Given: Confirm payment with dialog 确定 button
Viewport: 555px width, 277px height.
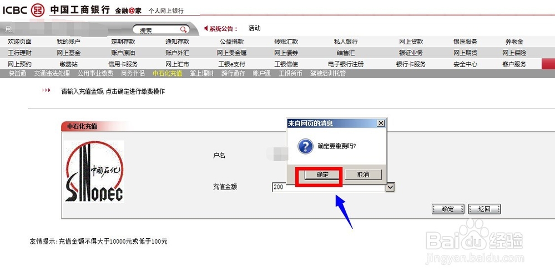Looking at the screenshot, I should click(322, 175).
